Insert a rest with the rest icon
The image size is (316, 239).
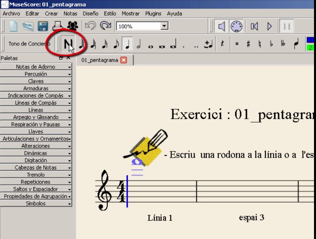click(222, 44)
